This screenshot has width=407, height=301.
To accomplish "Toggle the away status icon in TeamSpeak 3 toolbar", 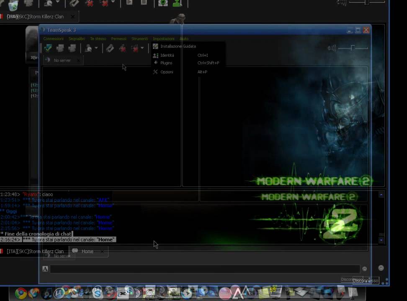I will pyautogui.click(x=88, y=48).
